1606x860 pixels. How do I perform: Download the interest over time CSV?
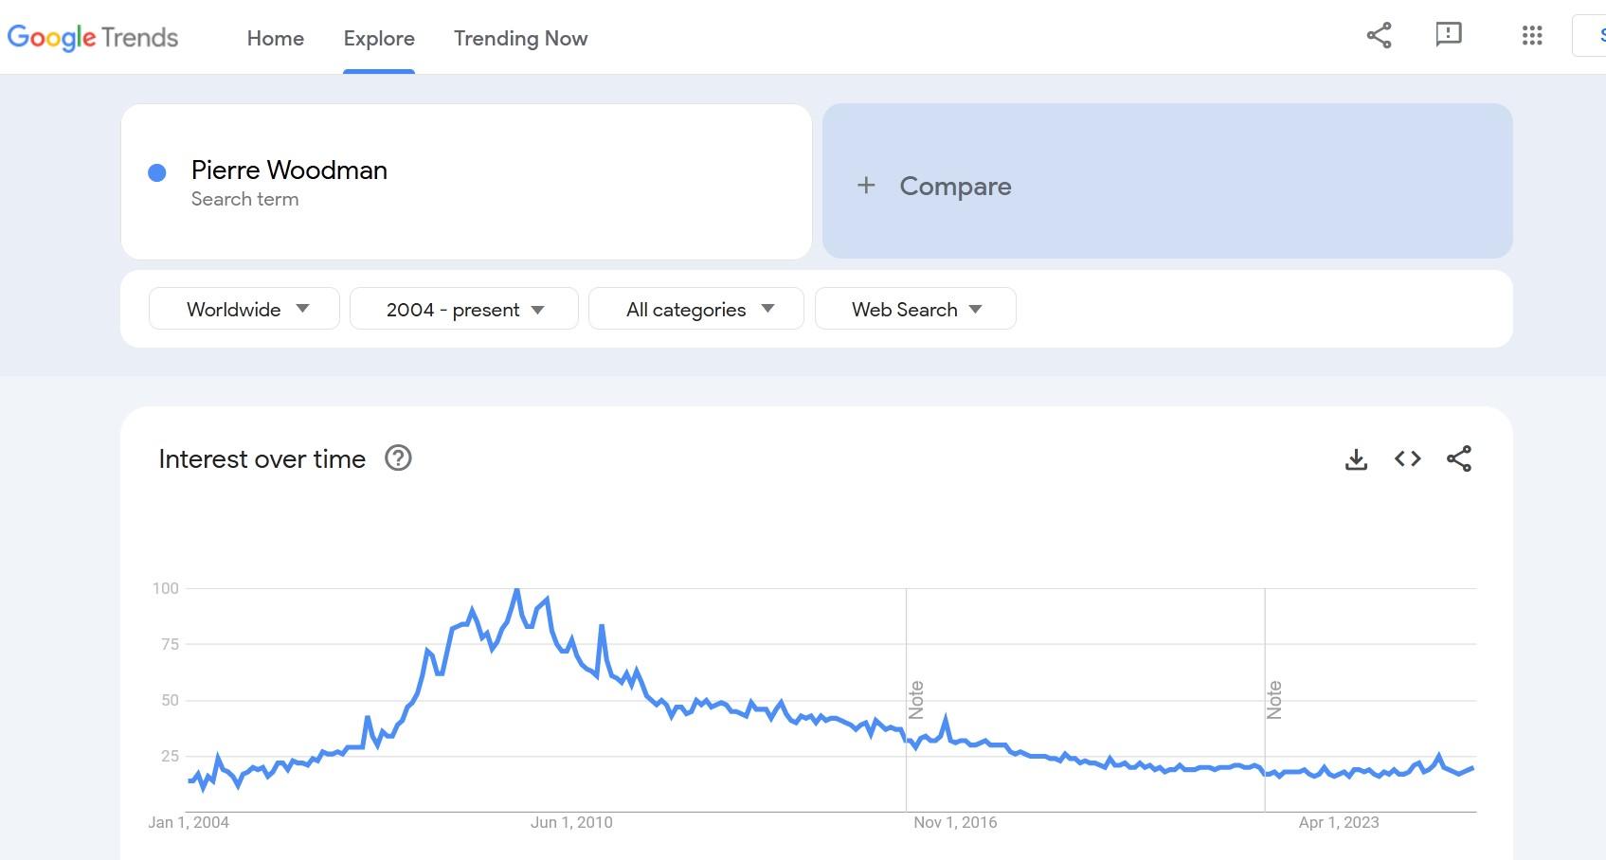[x=1356, y=459]
